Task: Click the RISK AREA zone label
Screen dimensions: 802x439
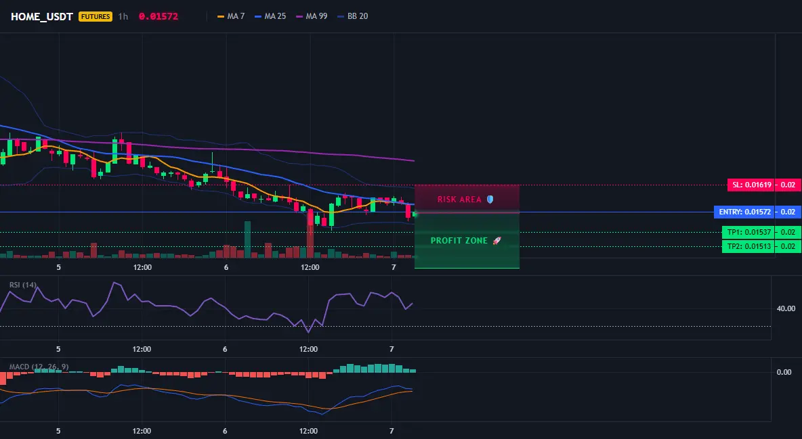Action: [x=459, y=200]
